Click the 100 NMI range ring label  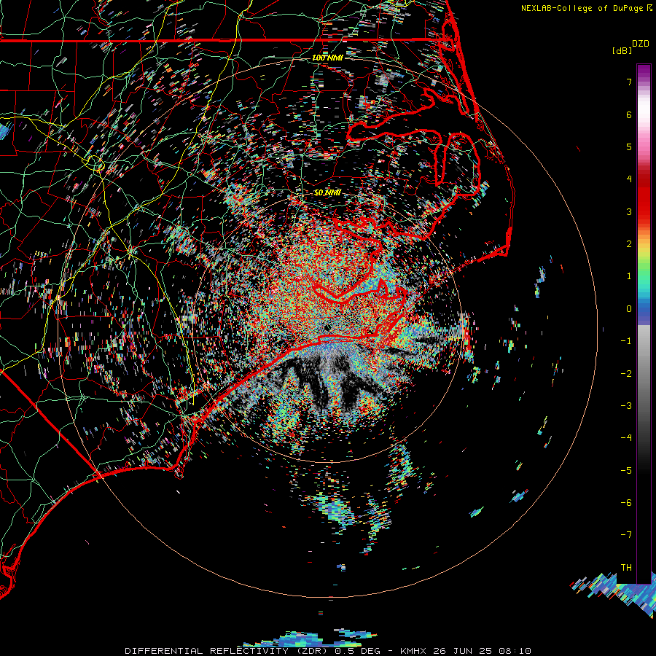pyautogui.click(x=327, y=58)
